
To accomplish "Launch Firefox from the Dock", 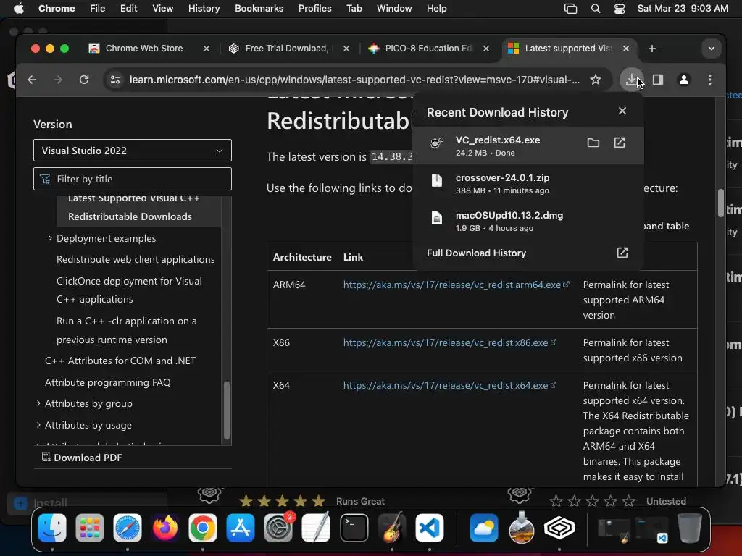I will 165,528.
